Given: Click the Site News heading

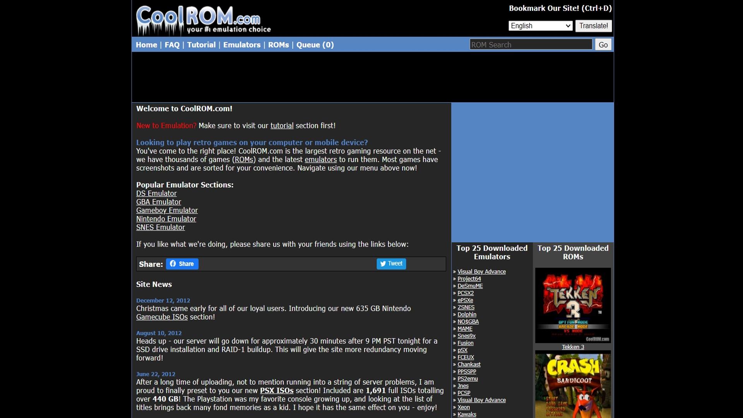Looking at the screenshot, I should coord(154,284).
